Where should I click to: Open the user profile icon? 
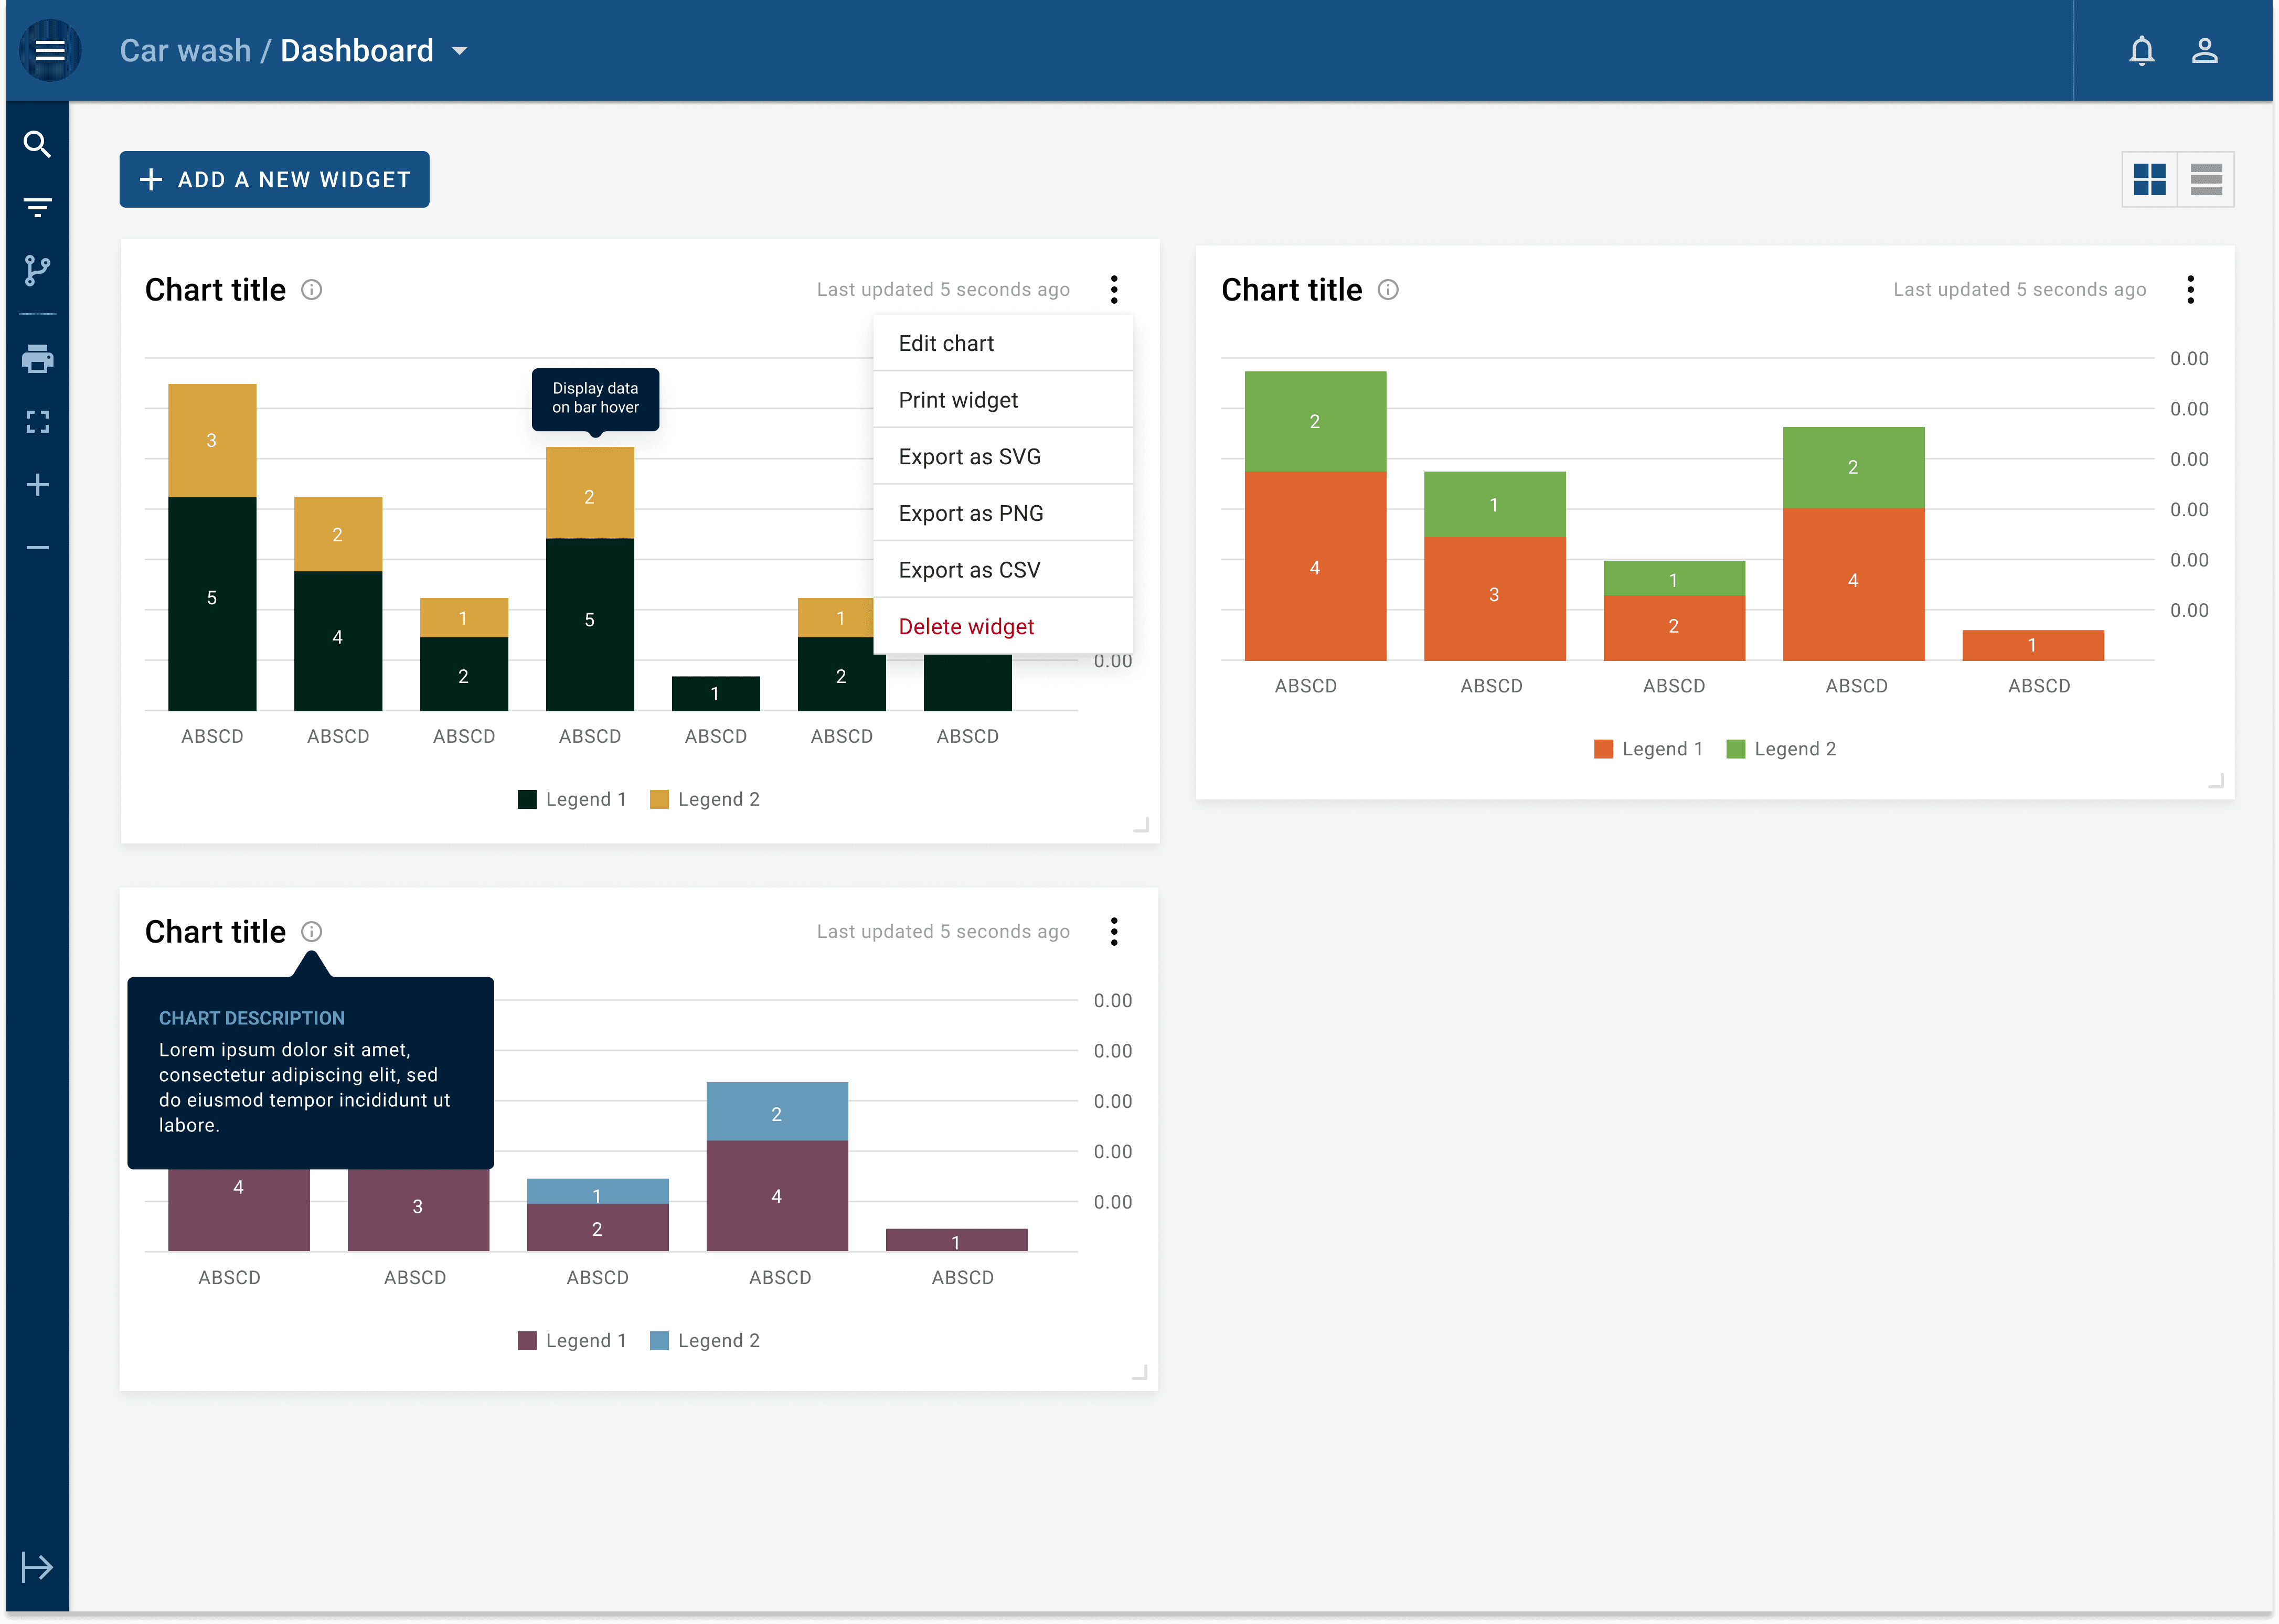(2205, 50)
